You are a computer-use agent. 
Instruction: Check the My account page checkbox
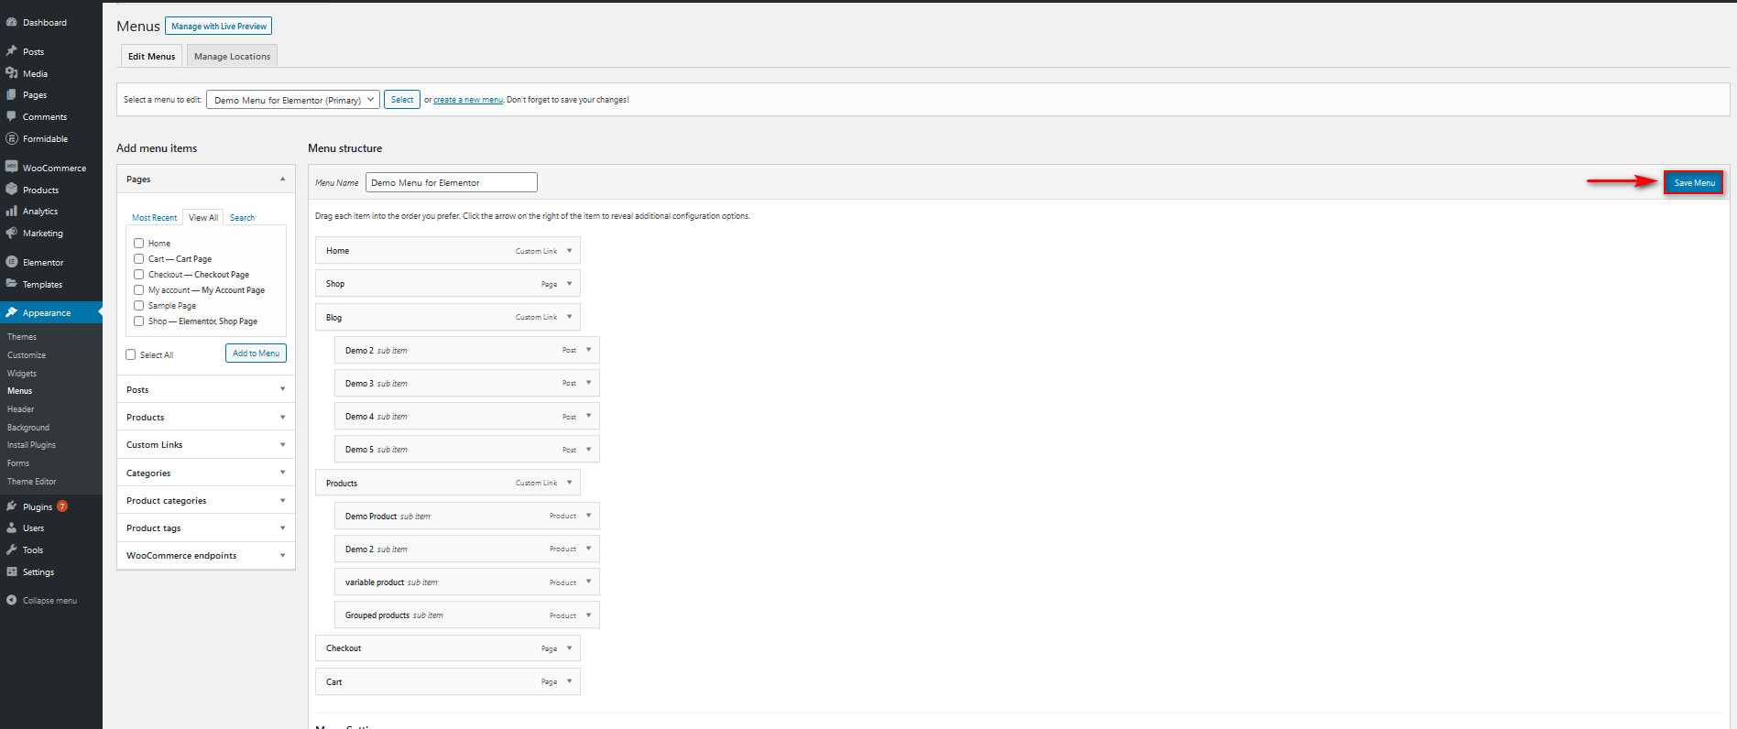[139, 290]
